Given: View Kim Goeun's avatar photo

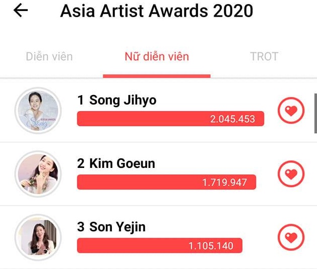Looking at the screenshot, I should pyautogui.click(x=38, y=174).
